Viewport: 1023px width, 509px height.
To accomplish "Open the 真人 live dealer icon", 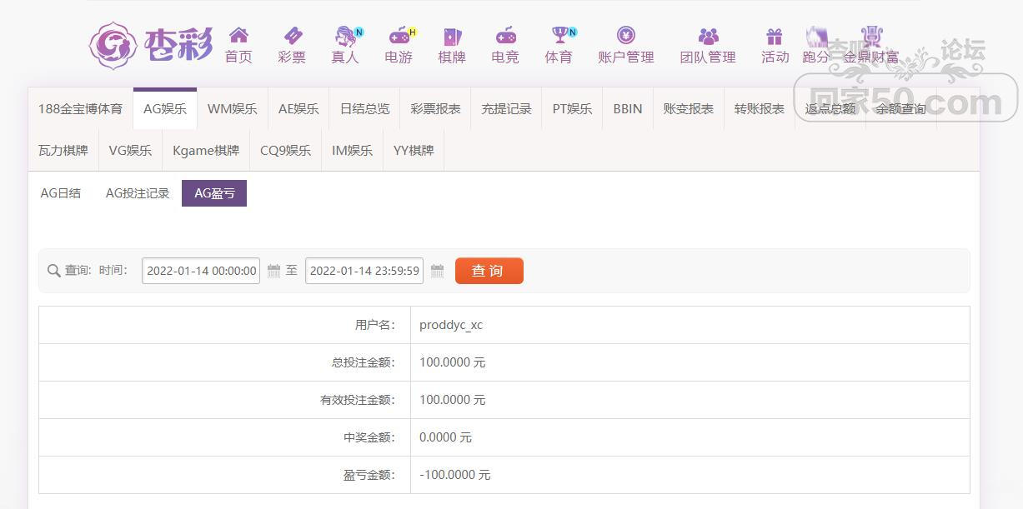I will 345,35.
